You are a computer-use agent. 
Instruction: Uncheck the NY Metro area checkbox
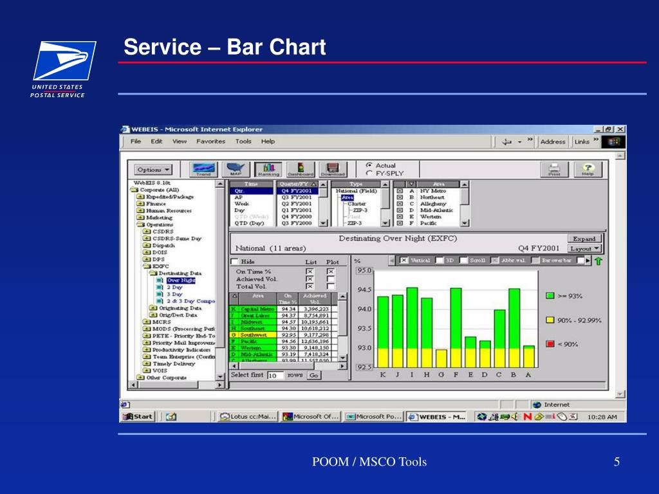(400, 190)
